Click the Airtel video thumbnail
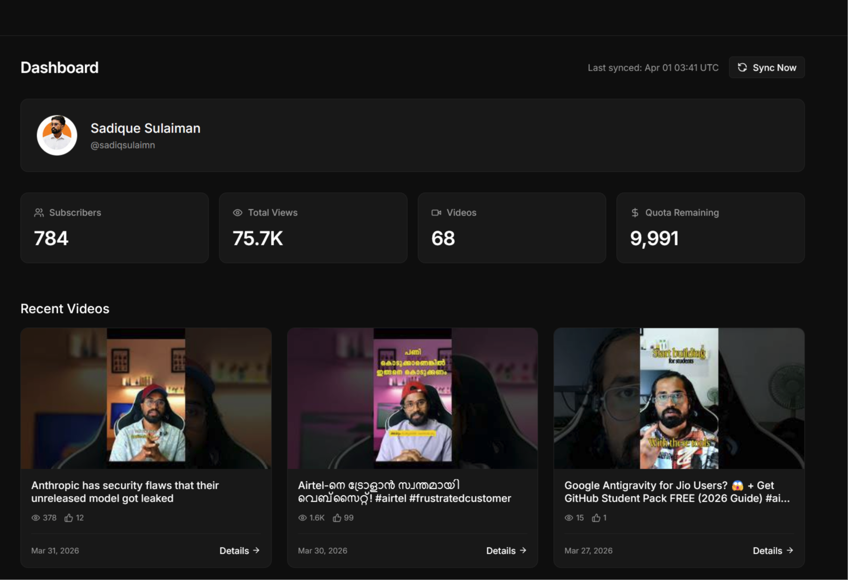This screenshot has height=580, width=848. tap(412, 399)
